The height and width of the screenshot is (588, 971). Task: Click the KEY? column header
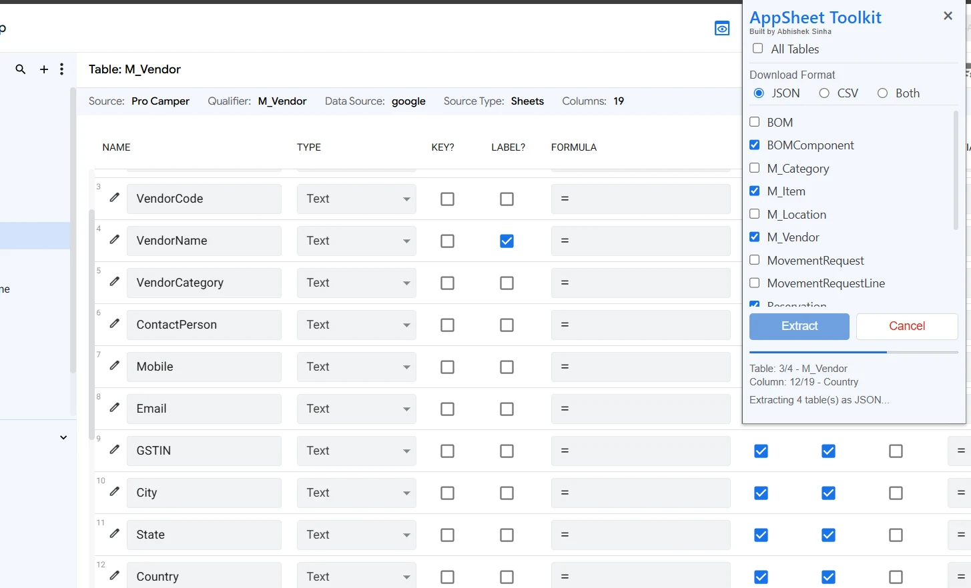[x=443, y=147]
